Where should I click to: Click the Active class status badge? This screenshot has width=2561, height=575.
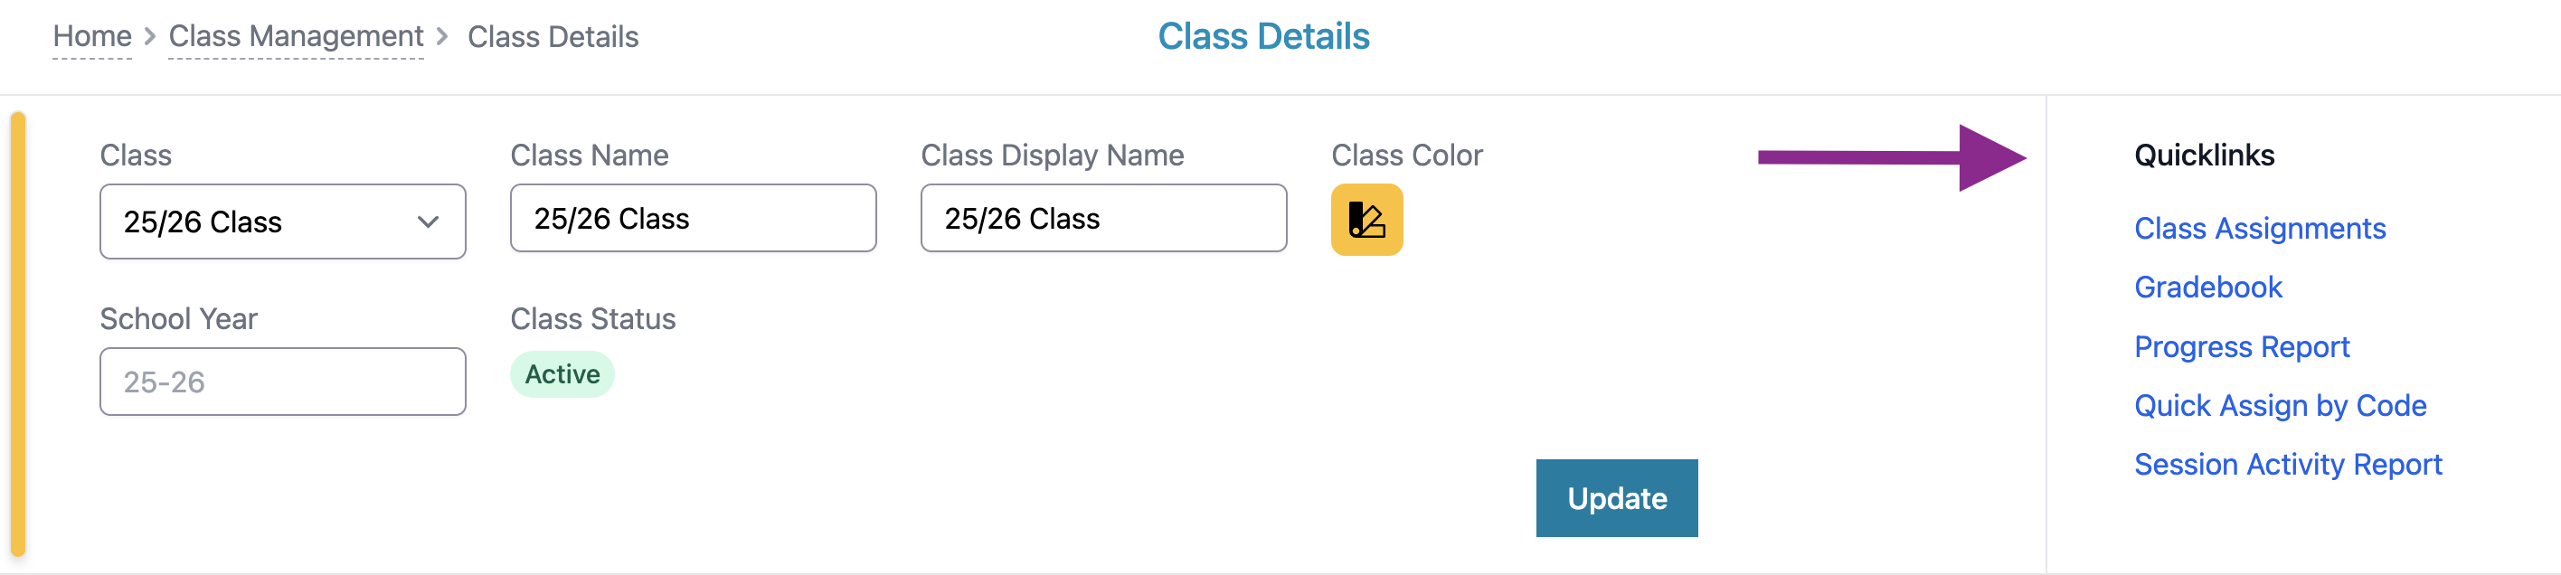tap(562, 374)
